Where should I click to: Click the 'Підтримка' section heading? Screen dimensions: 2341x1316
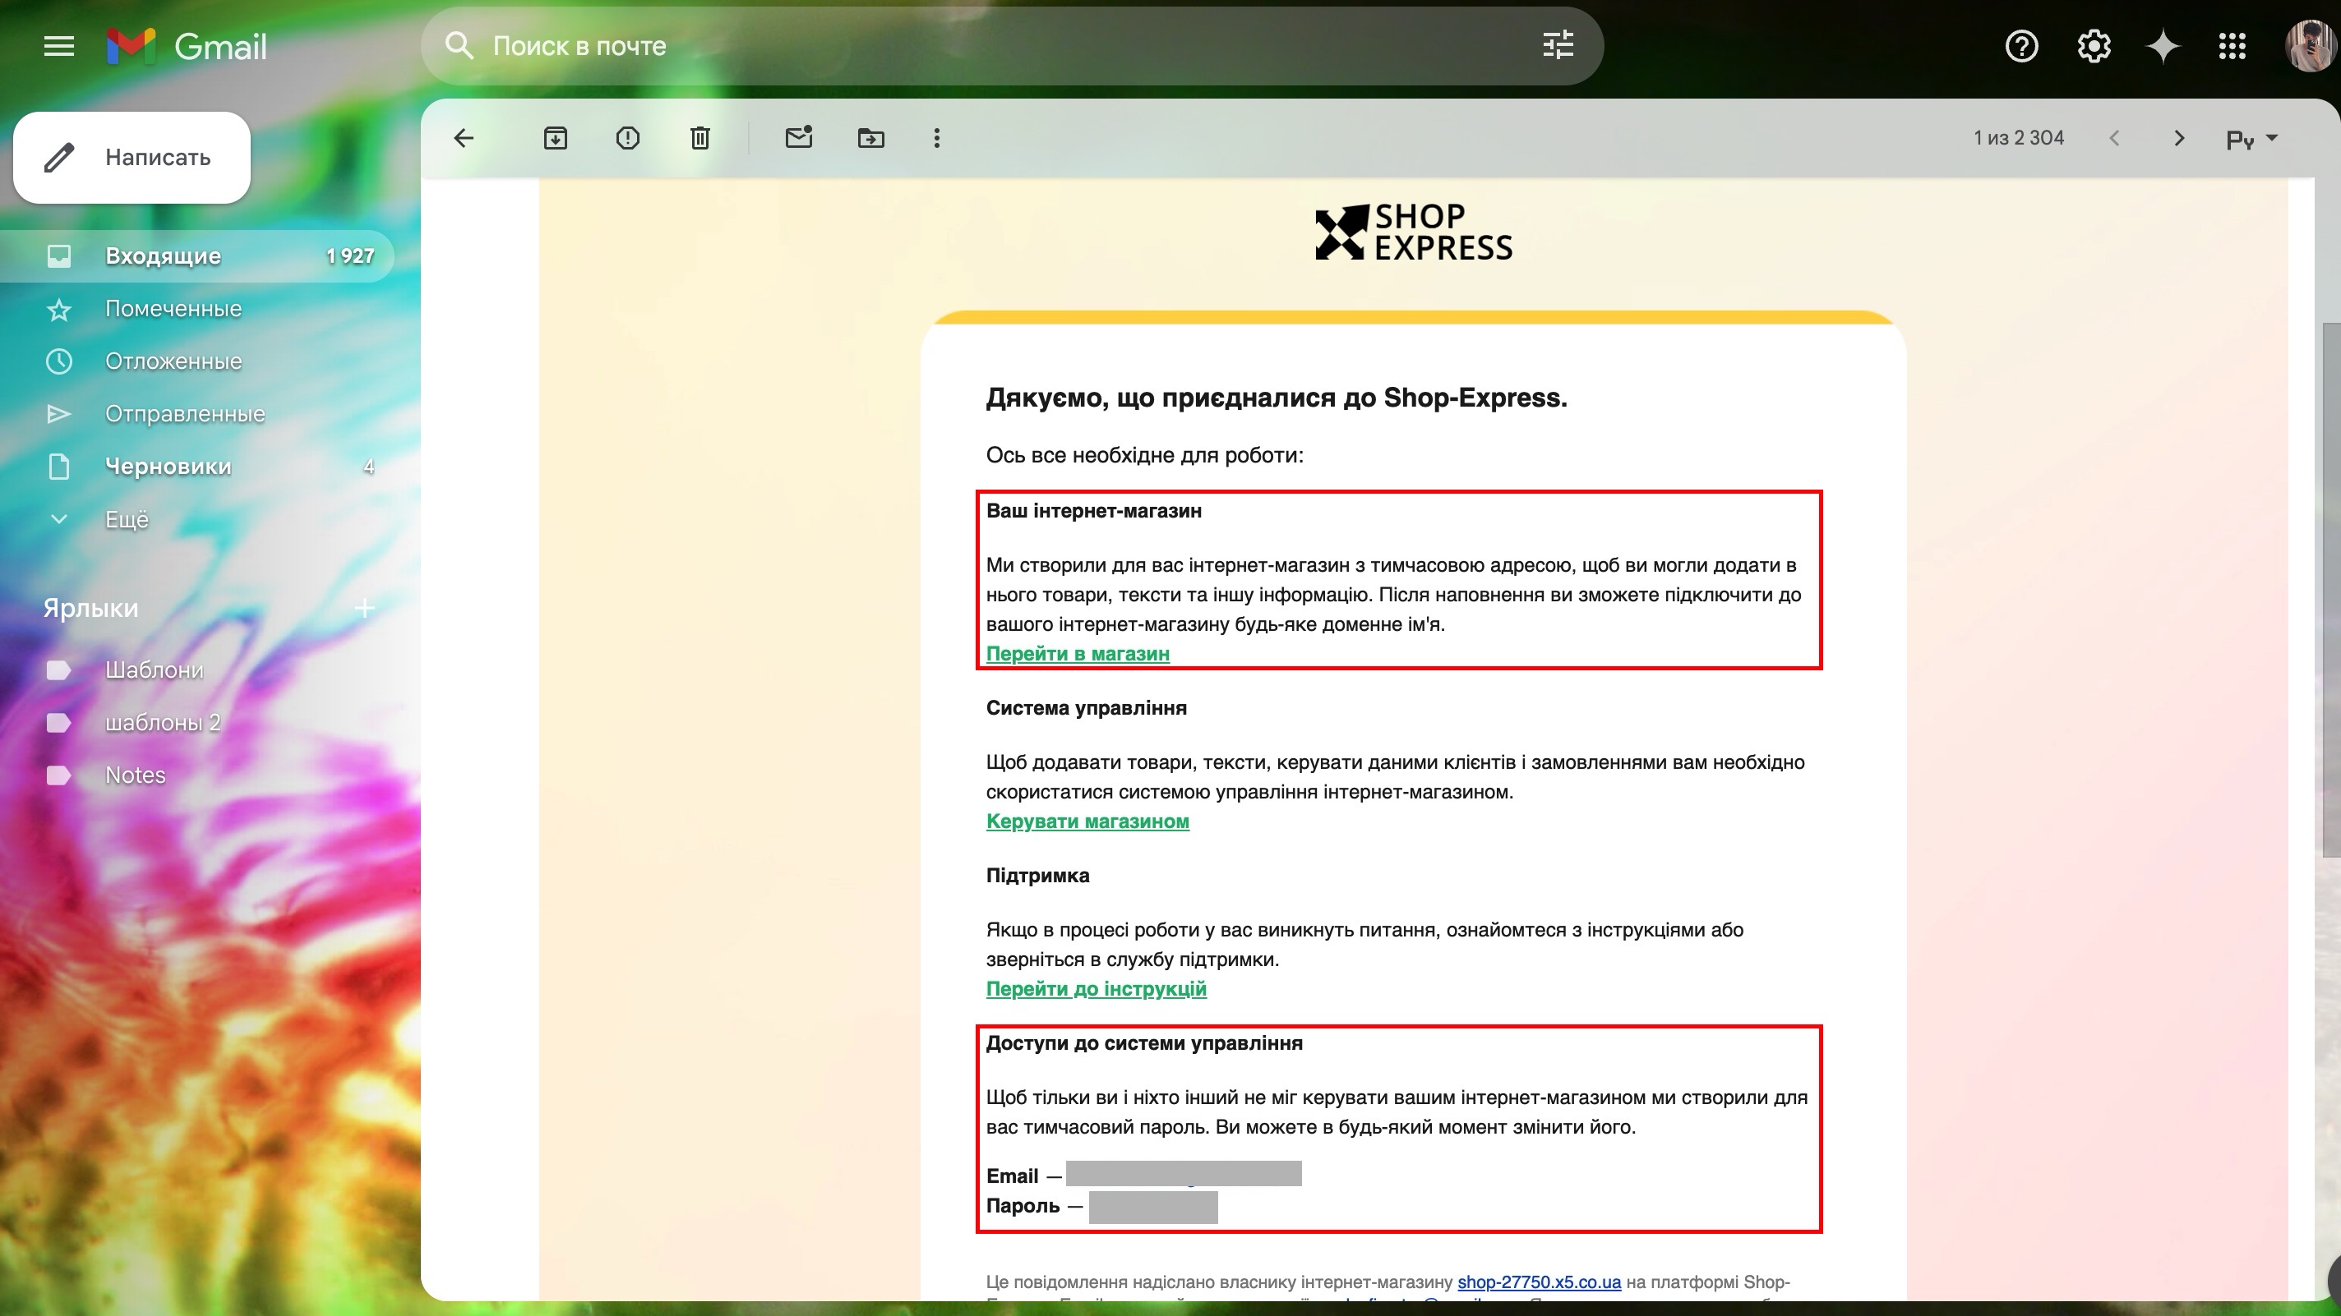tap(1038, 876)
